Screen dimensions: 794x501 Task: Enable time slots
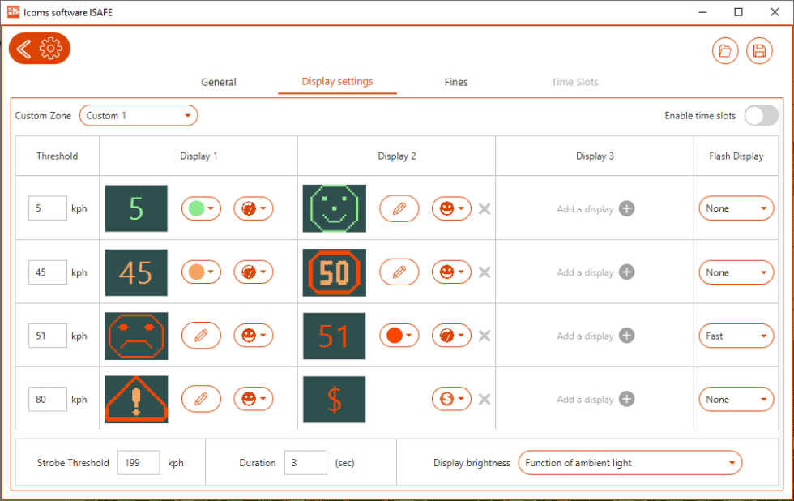[760, 115]
